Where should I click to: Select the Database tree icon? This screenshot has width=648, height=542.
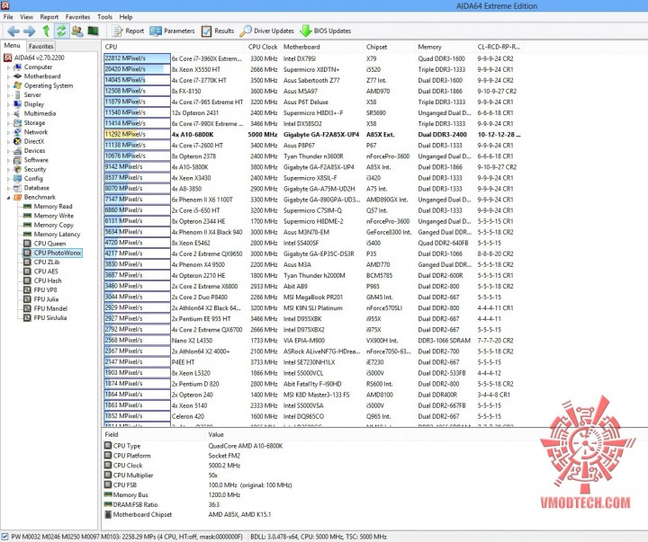click(17, 188)
